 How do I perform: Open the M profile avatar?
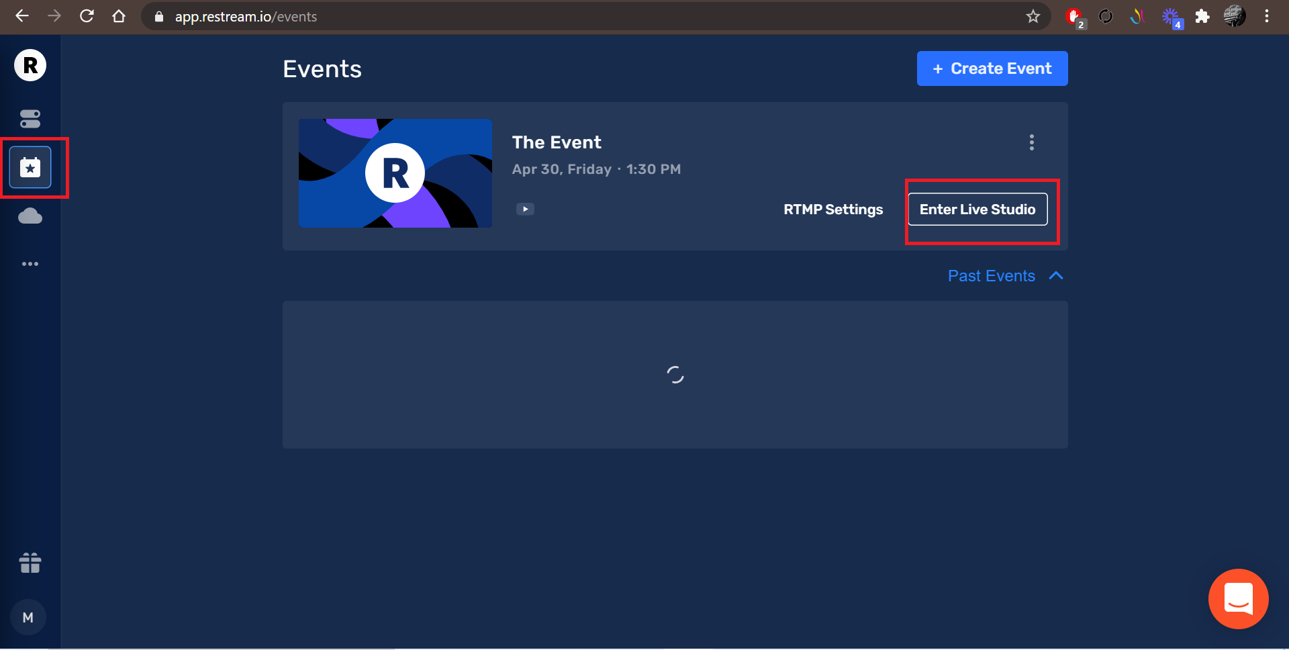click(x=28, y=617)
